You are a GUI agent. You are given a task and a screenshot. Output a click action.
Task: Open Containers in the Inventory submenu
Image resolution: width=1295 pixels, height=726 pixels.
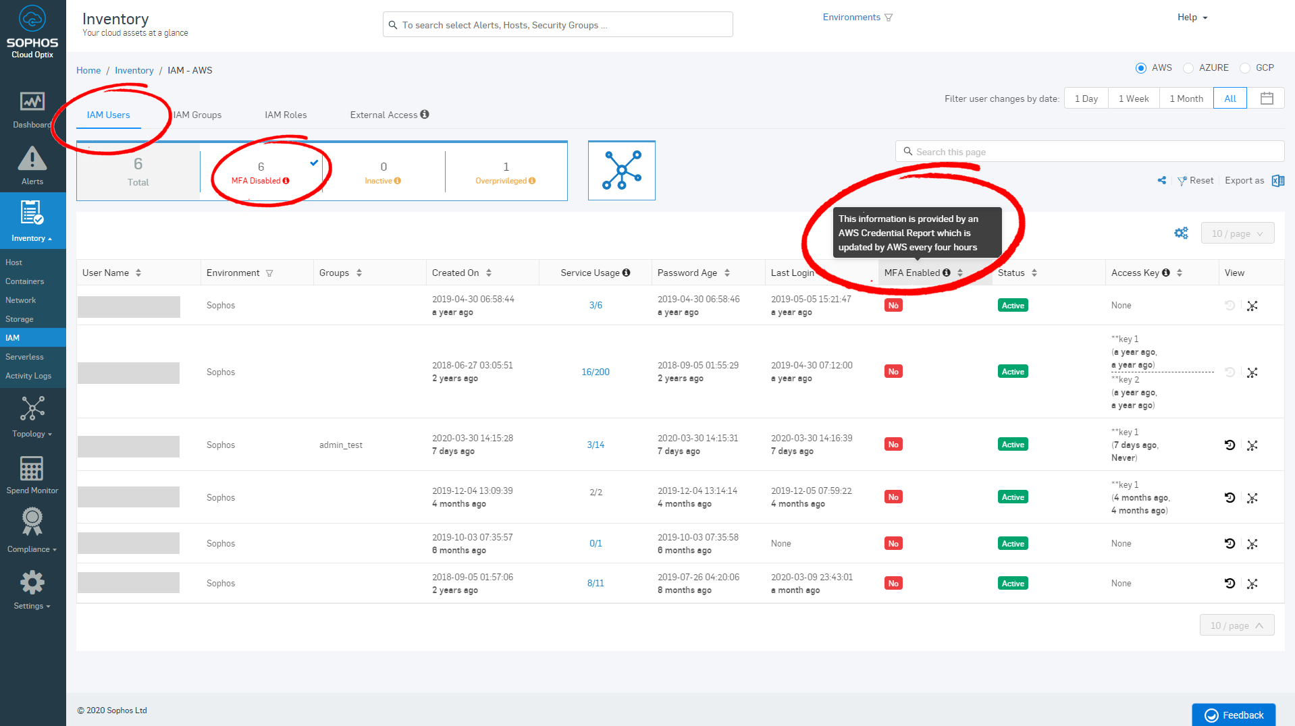coord(25,281)
